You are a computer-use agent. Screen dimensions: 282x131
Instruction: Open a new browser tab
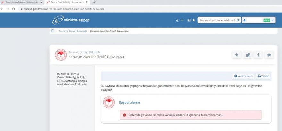pyautogui.click(x=94, y=2)
